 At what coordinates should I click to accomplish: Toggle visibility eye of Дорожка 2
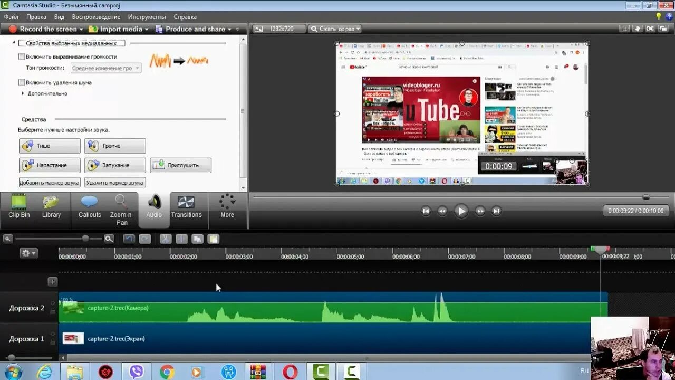pos(52,303)
